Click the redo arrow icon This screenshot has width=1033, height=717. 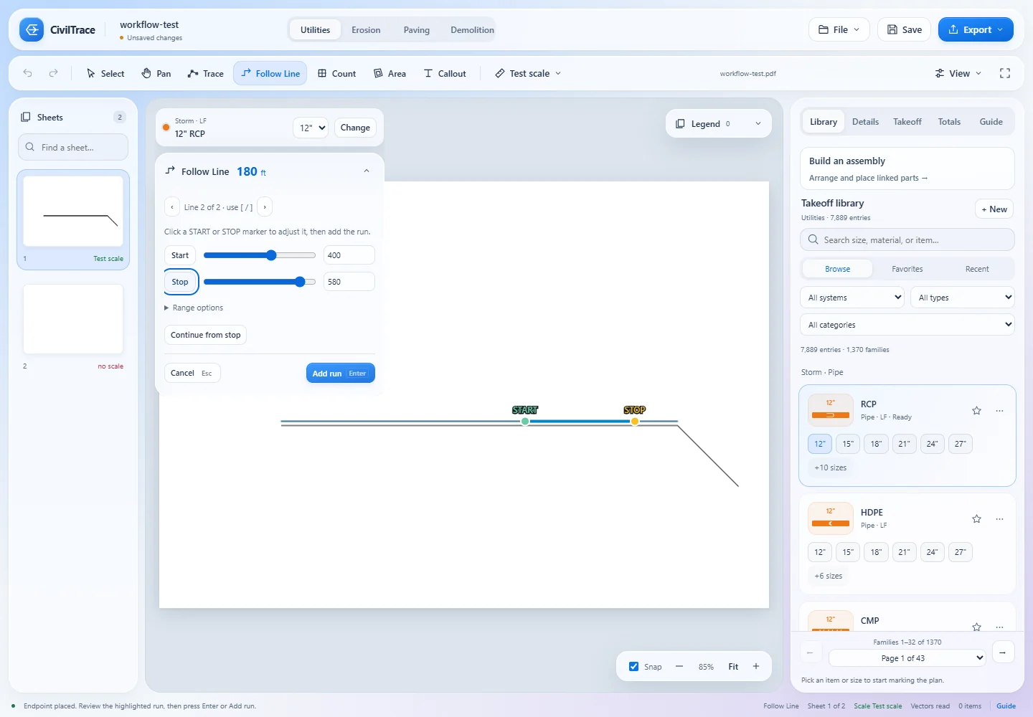(53, 73)
